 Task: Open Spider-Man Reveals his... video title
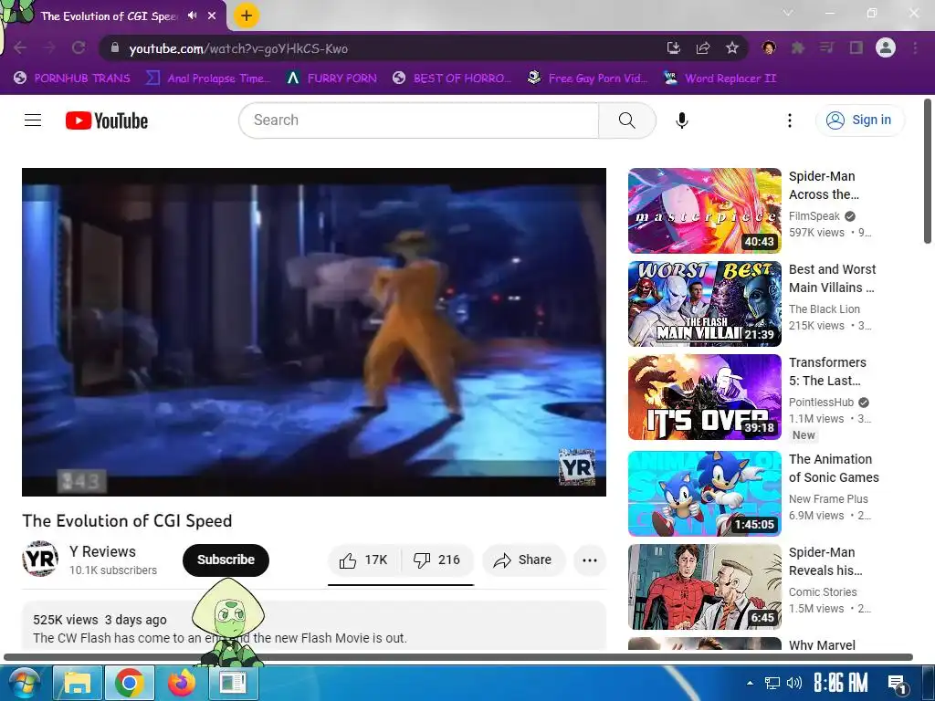coord(825,561)
